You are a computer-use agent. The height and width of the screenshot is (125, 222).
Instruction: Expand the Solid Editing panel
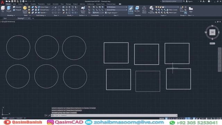coord(41,15)
